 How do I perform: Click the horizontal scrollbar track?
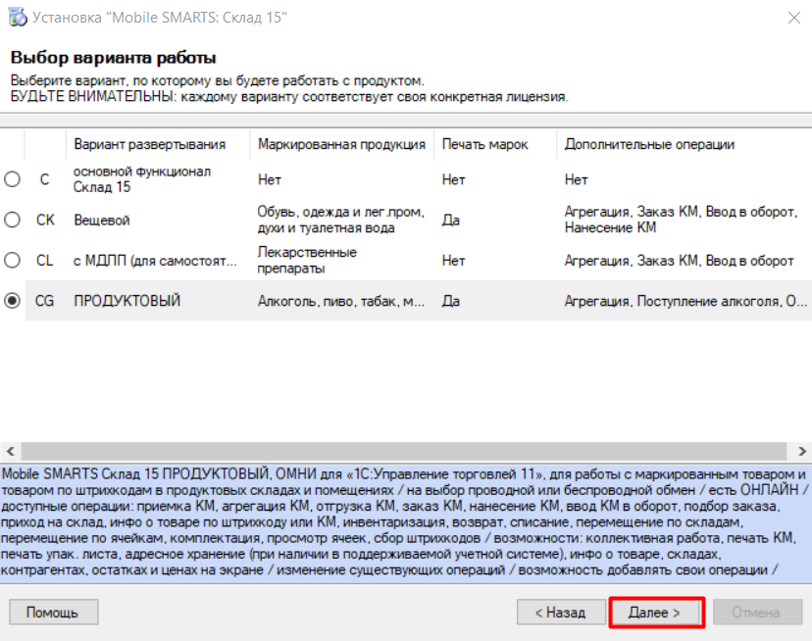pos(392,452)
